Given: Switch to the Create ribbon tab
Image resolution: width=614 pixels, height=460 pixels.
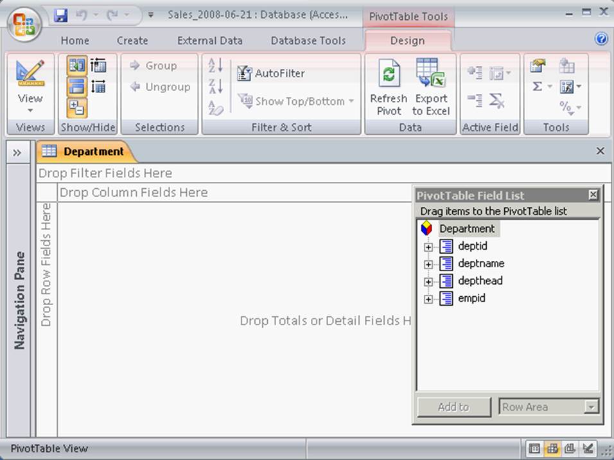Looking at the screenshot, I should tap(132, 40).
